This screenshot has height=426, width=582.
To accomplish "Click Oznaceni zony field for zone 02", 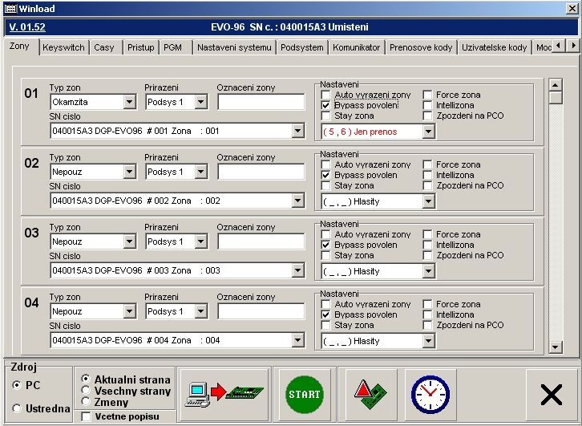I will pyautogui.click(x=261, y=172).
